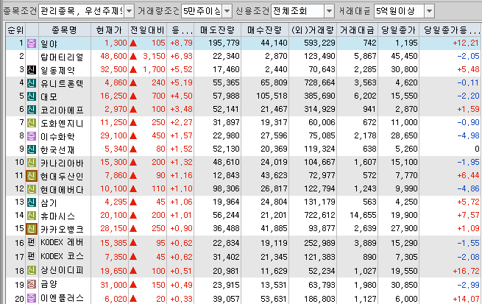The image size is (482, 304).
Task: Click current price 48,600
Action: point(113,56)
